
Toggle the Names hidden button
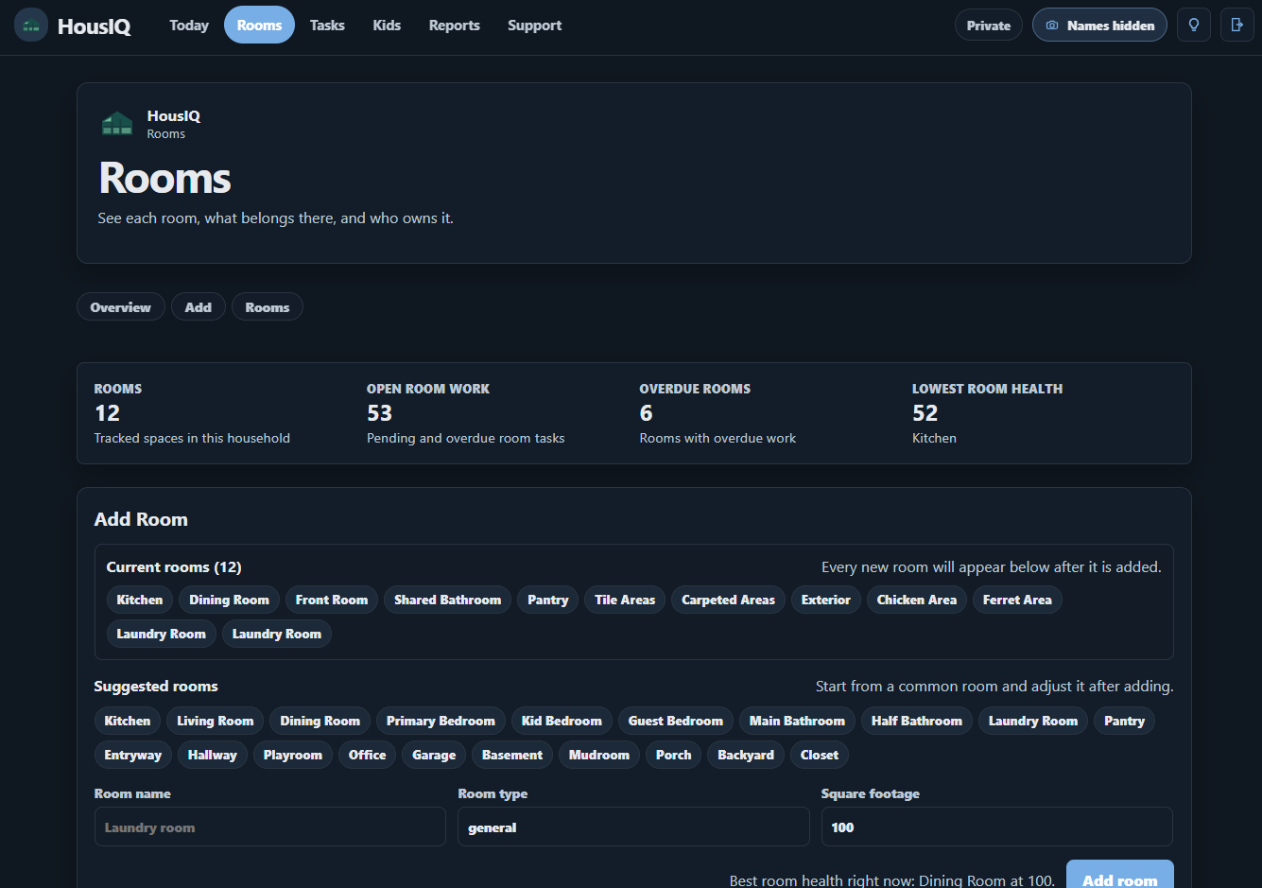tap(1099, 26)
